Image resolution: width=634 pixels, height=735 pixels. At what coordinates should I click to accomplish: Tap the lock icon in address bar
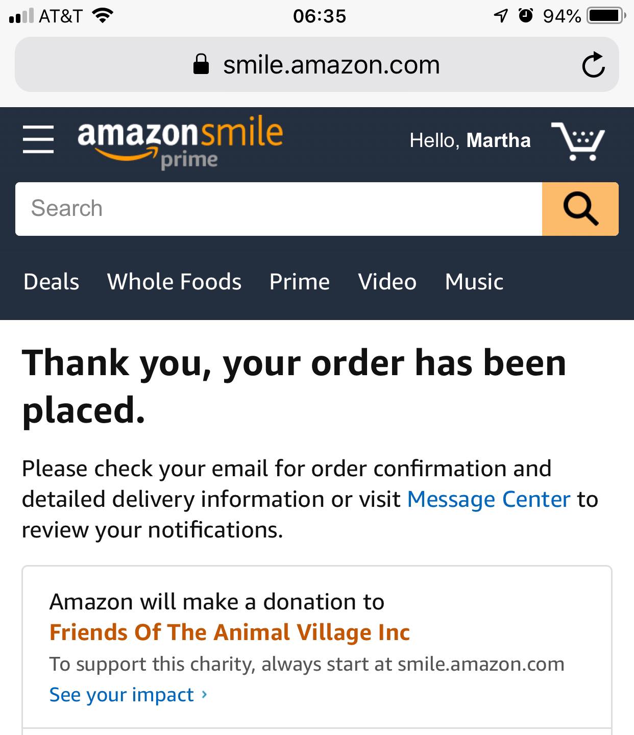201,64
